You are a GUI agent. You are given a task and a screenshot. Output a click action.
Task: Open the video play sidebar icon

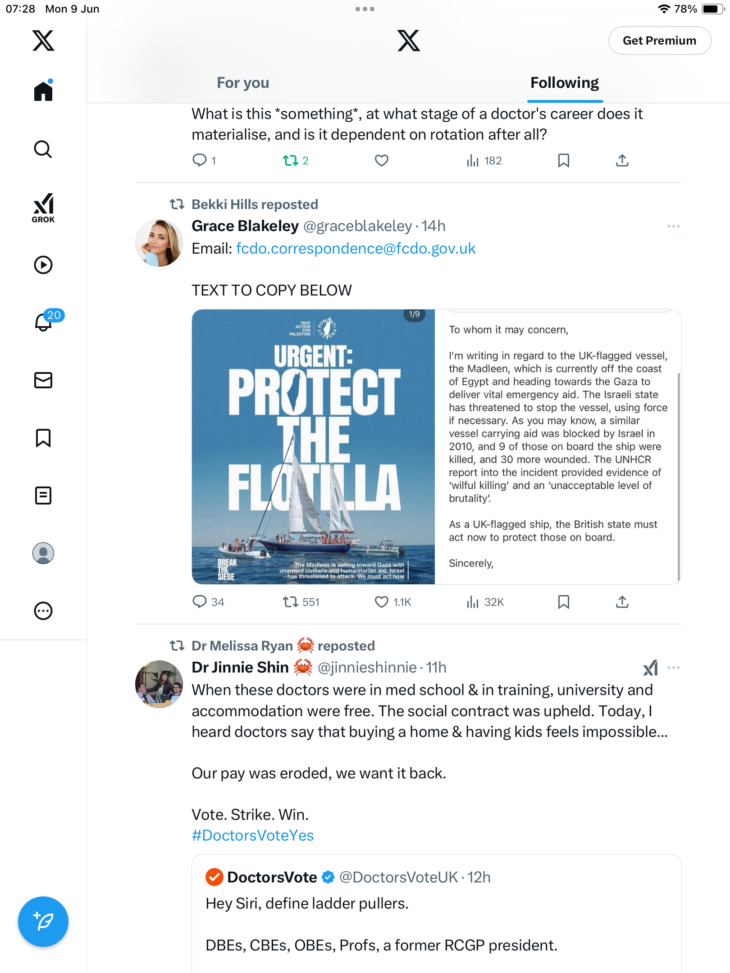[43, 265]
